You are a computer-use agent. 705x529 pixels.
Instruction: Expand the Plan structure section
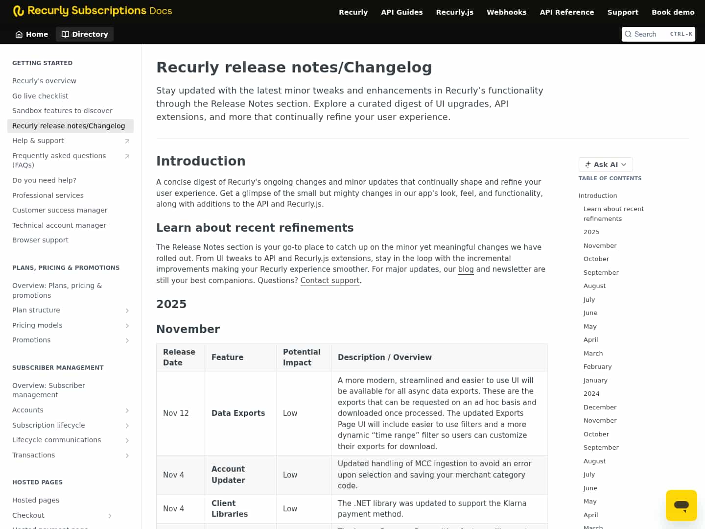pos(127,310)
